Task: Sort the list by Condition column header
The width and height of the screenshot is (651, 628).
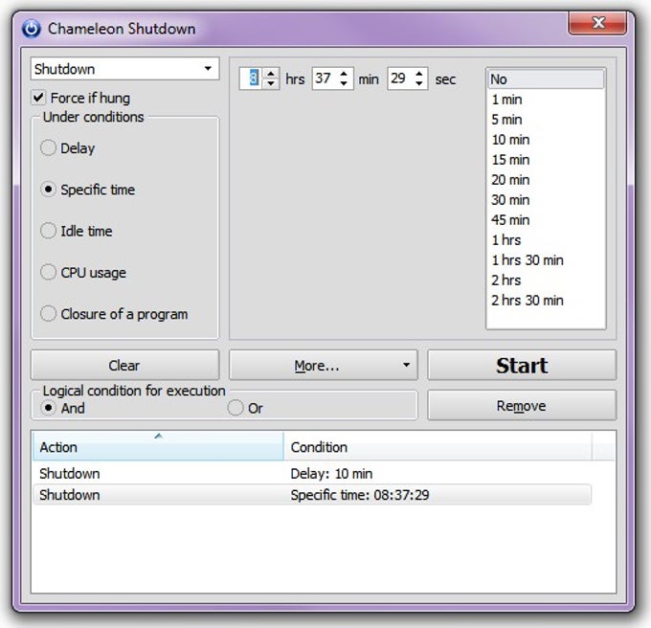Action: tap(438, 447)
